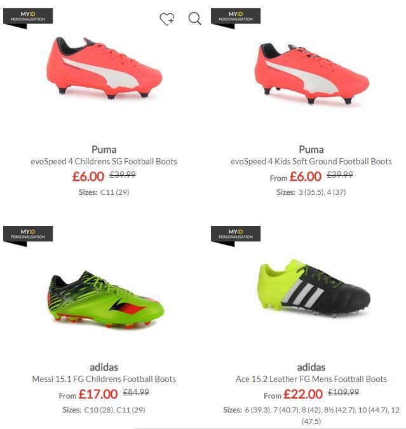The height and width of the screenshot is (429, 406).
Task: Click the £17.00 Messi boots price
Action: (x=98, y=394)
